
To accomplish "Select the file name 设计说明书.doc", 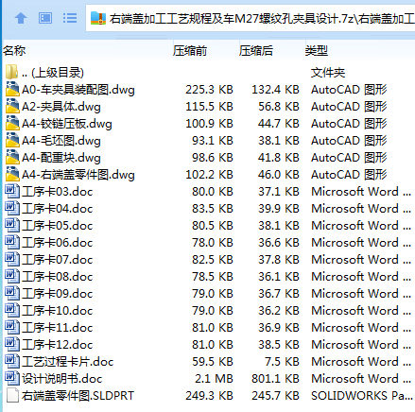I will 62,379.
